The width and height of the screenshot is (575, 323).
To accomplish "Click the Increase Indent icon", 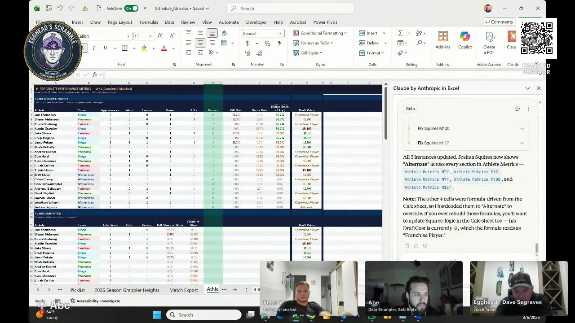I will pos(200,53).
